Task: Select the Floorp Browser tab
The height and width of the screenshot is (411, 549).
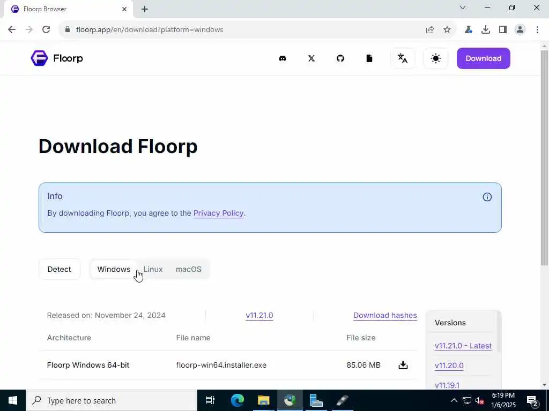Action: (69, 9)
